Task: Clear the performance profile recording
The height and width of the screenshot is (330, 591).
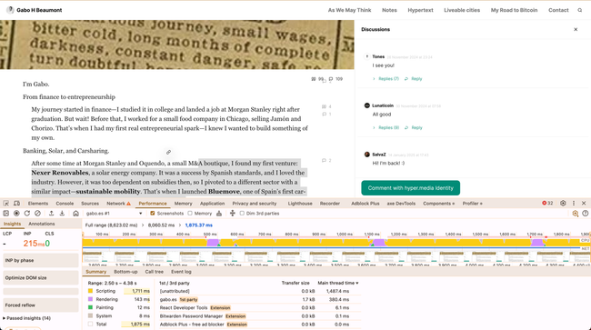Action: tap(37, 214)
